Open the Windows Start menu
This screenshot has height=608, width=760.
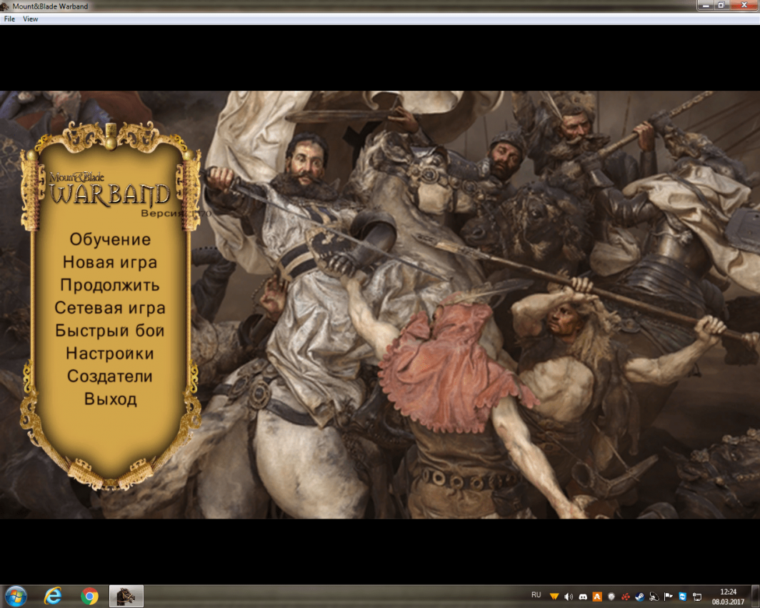(16, 596)
